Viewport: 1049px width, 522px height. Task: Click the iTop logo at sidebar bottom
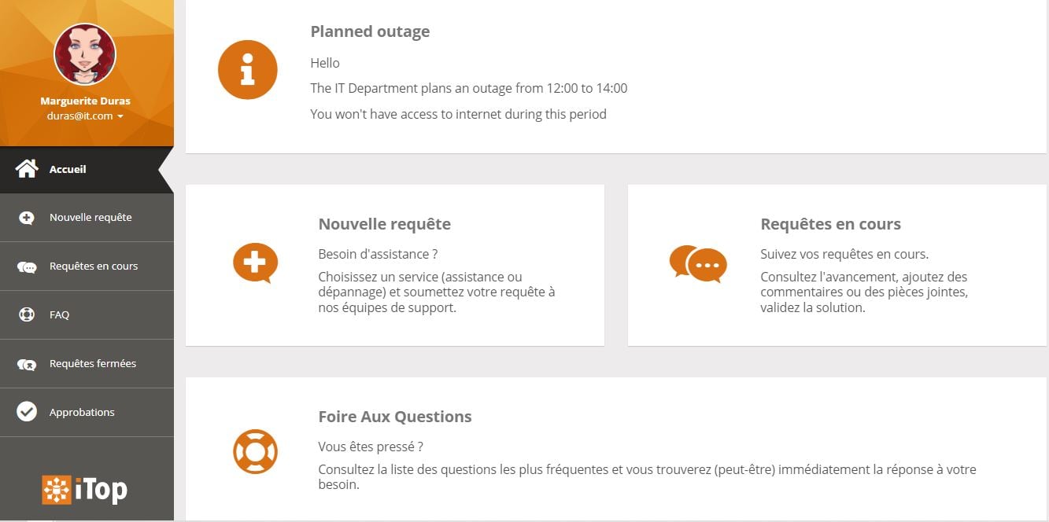[x=85, y=490]
